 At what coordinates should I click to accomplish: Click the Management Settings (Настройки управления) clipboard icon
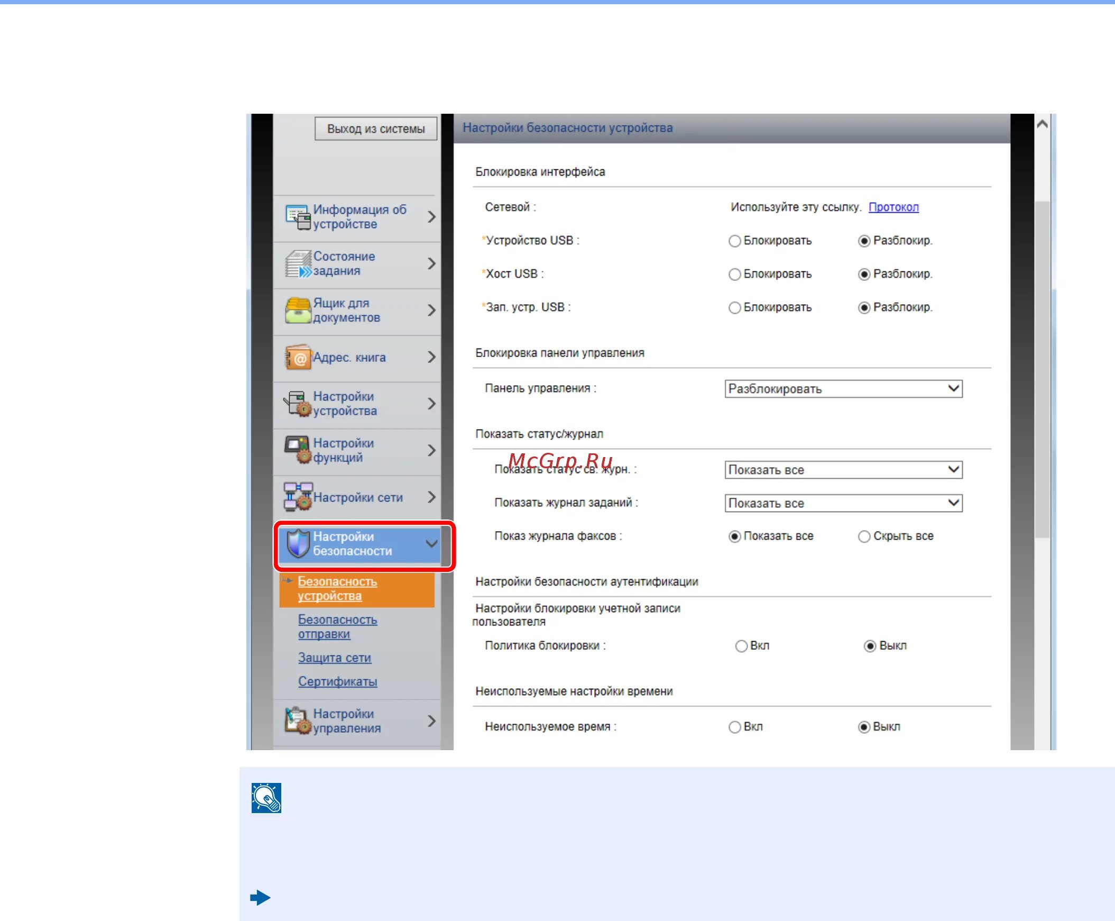tap(298, 721)
